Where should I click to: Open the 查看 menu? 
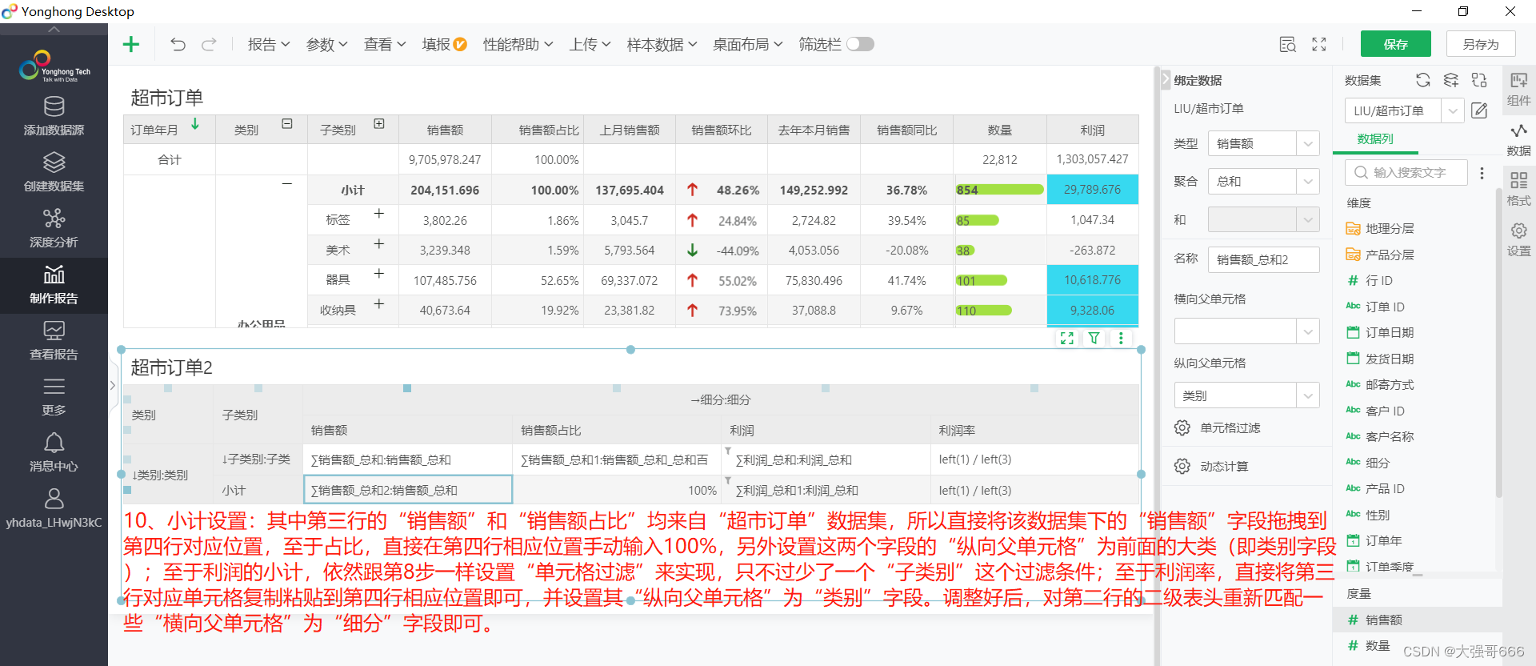click(x=385, y=44)
